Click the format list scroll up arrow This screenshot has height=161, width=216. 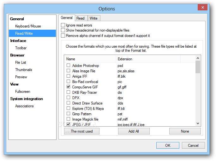pos(198,58)
